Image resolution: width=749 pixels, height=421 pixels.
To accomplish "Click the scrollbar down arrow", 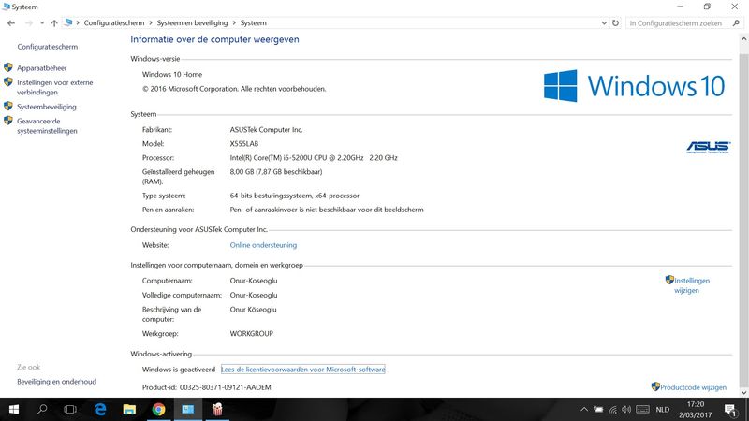I will pos(743,392).
